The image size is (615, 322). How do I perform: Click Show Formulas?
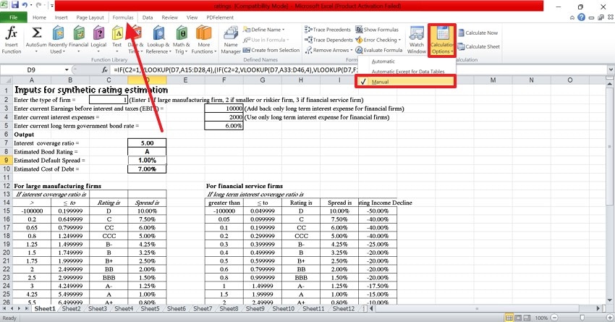coord(377,30)
